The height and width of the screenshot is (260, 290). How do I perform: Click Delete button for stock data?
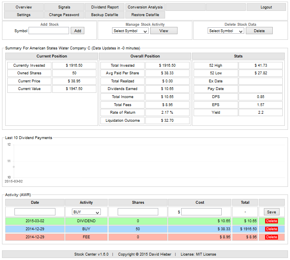click(259, 31)
